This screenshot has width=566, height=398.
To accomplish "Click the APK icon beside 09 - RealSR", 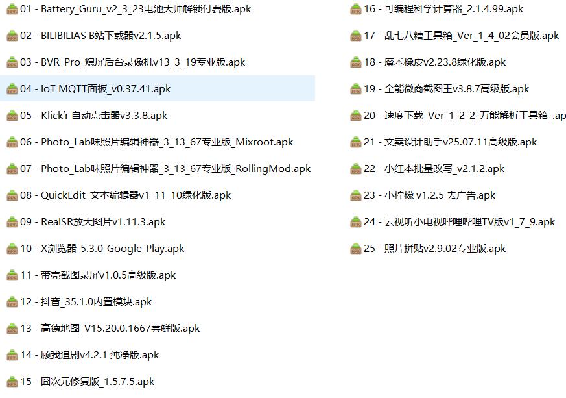I will click(x=12, y=221).
